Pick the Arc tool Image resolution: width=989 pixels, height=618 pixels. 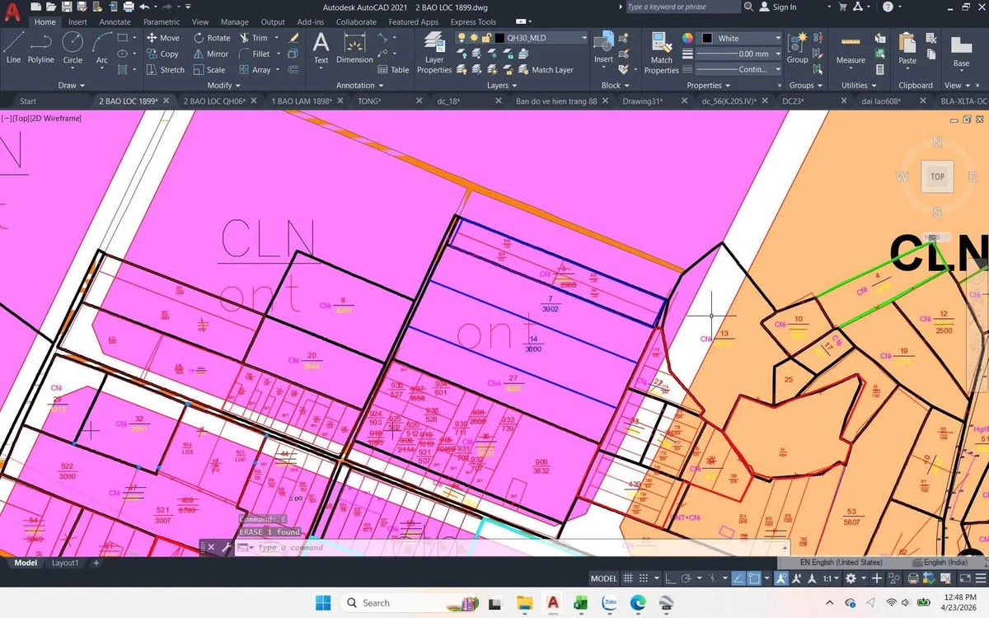tap(101, 48)
